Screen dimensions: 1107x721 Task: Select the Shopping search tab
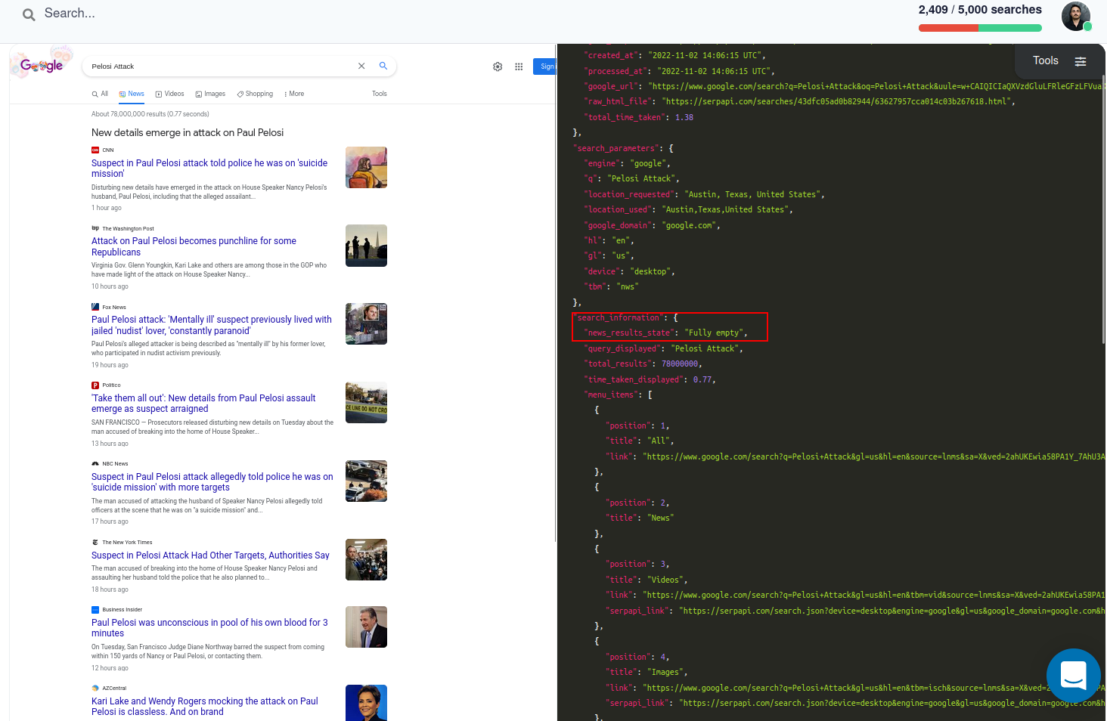[254, 93]
